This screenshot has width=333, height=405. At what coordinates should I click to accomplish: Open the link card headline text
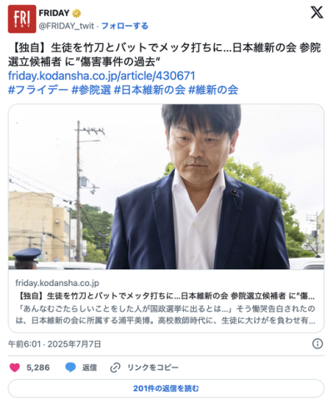[166, 296]
